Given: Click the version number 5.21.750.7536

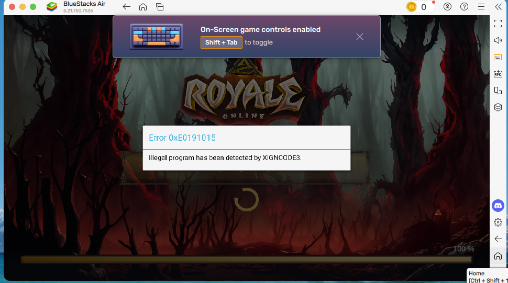Looking at the screenshot, I should (79, 10).
